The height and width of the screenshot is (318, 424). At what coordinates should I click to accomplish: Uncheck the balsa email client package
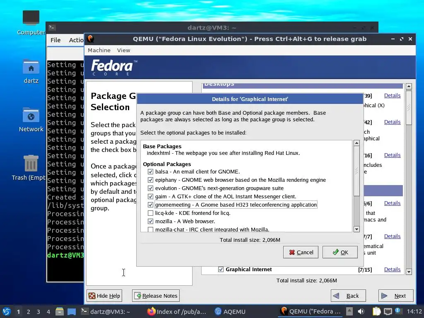(151, 172)
